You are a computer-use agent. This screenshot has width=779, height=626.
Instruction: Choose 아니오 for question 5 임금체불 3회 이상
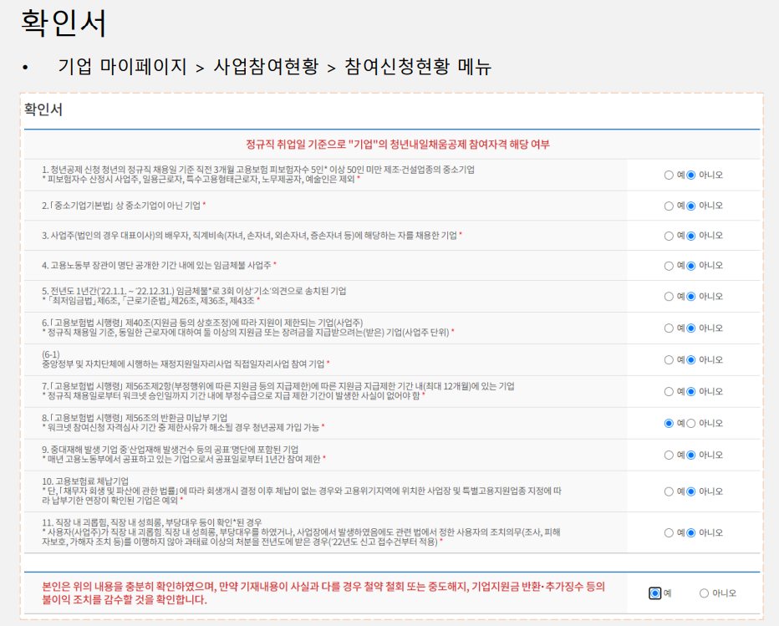pyautogui.click(x=691, y=296)
